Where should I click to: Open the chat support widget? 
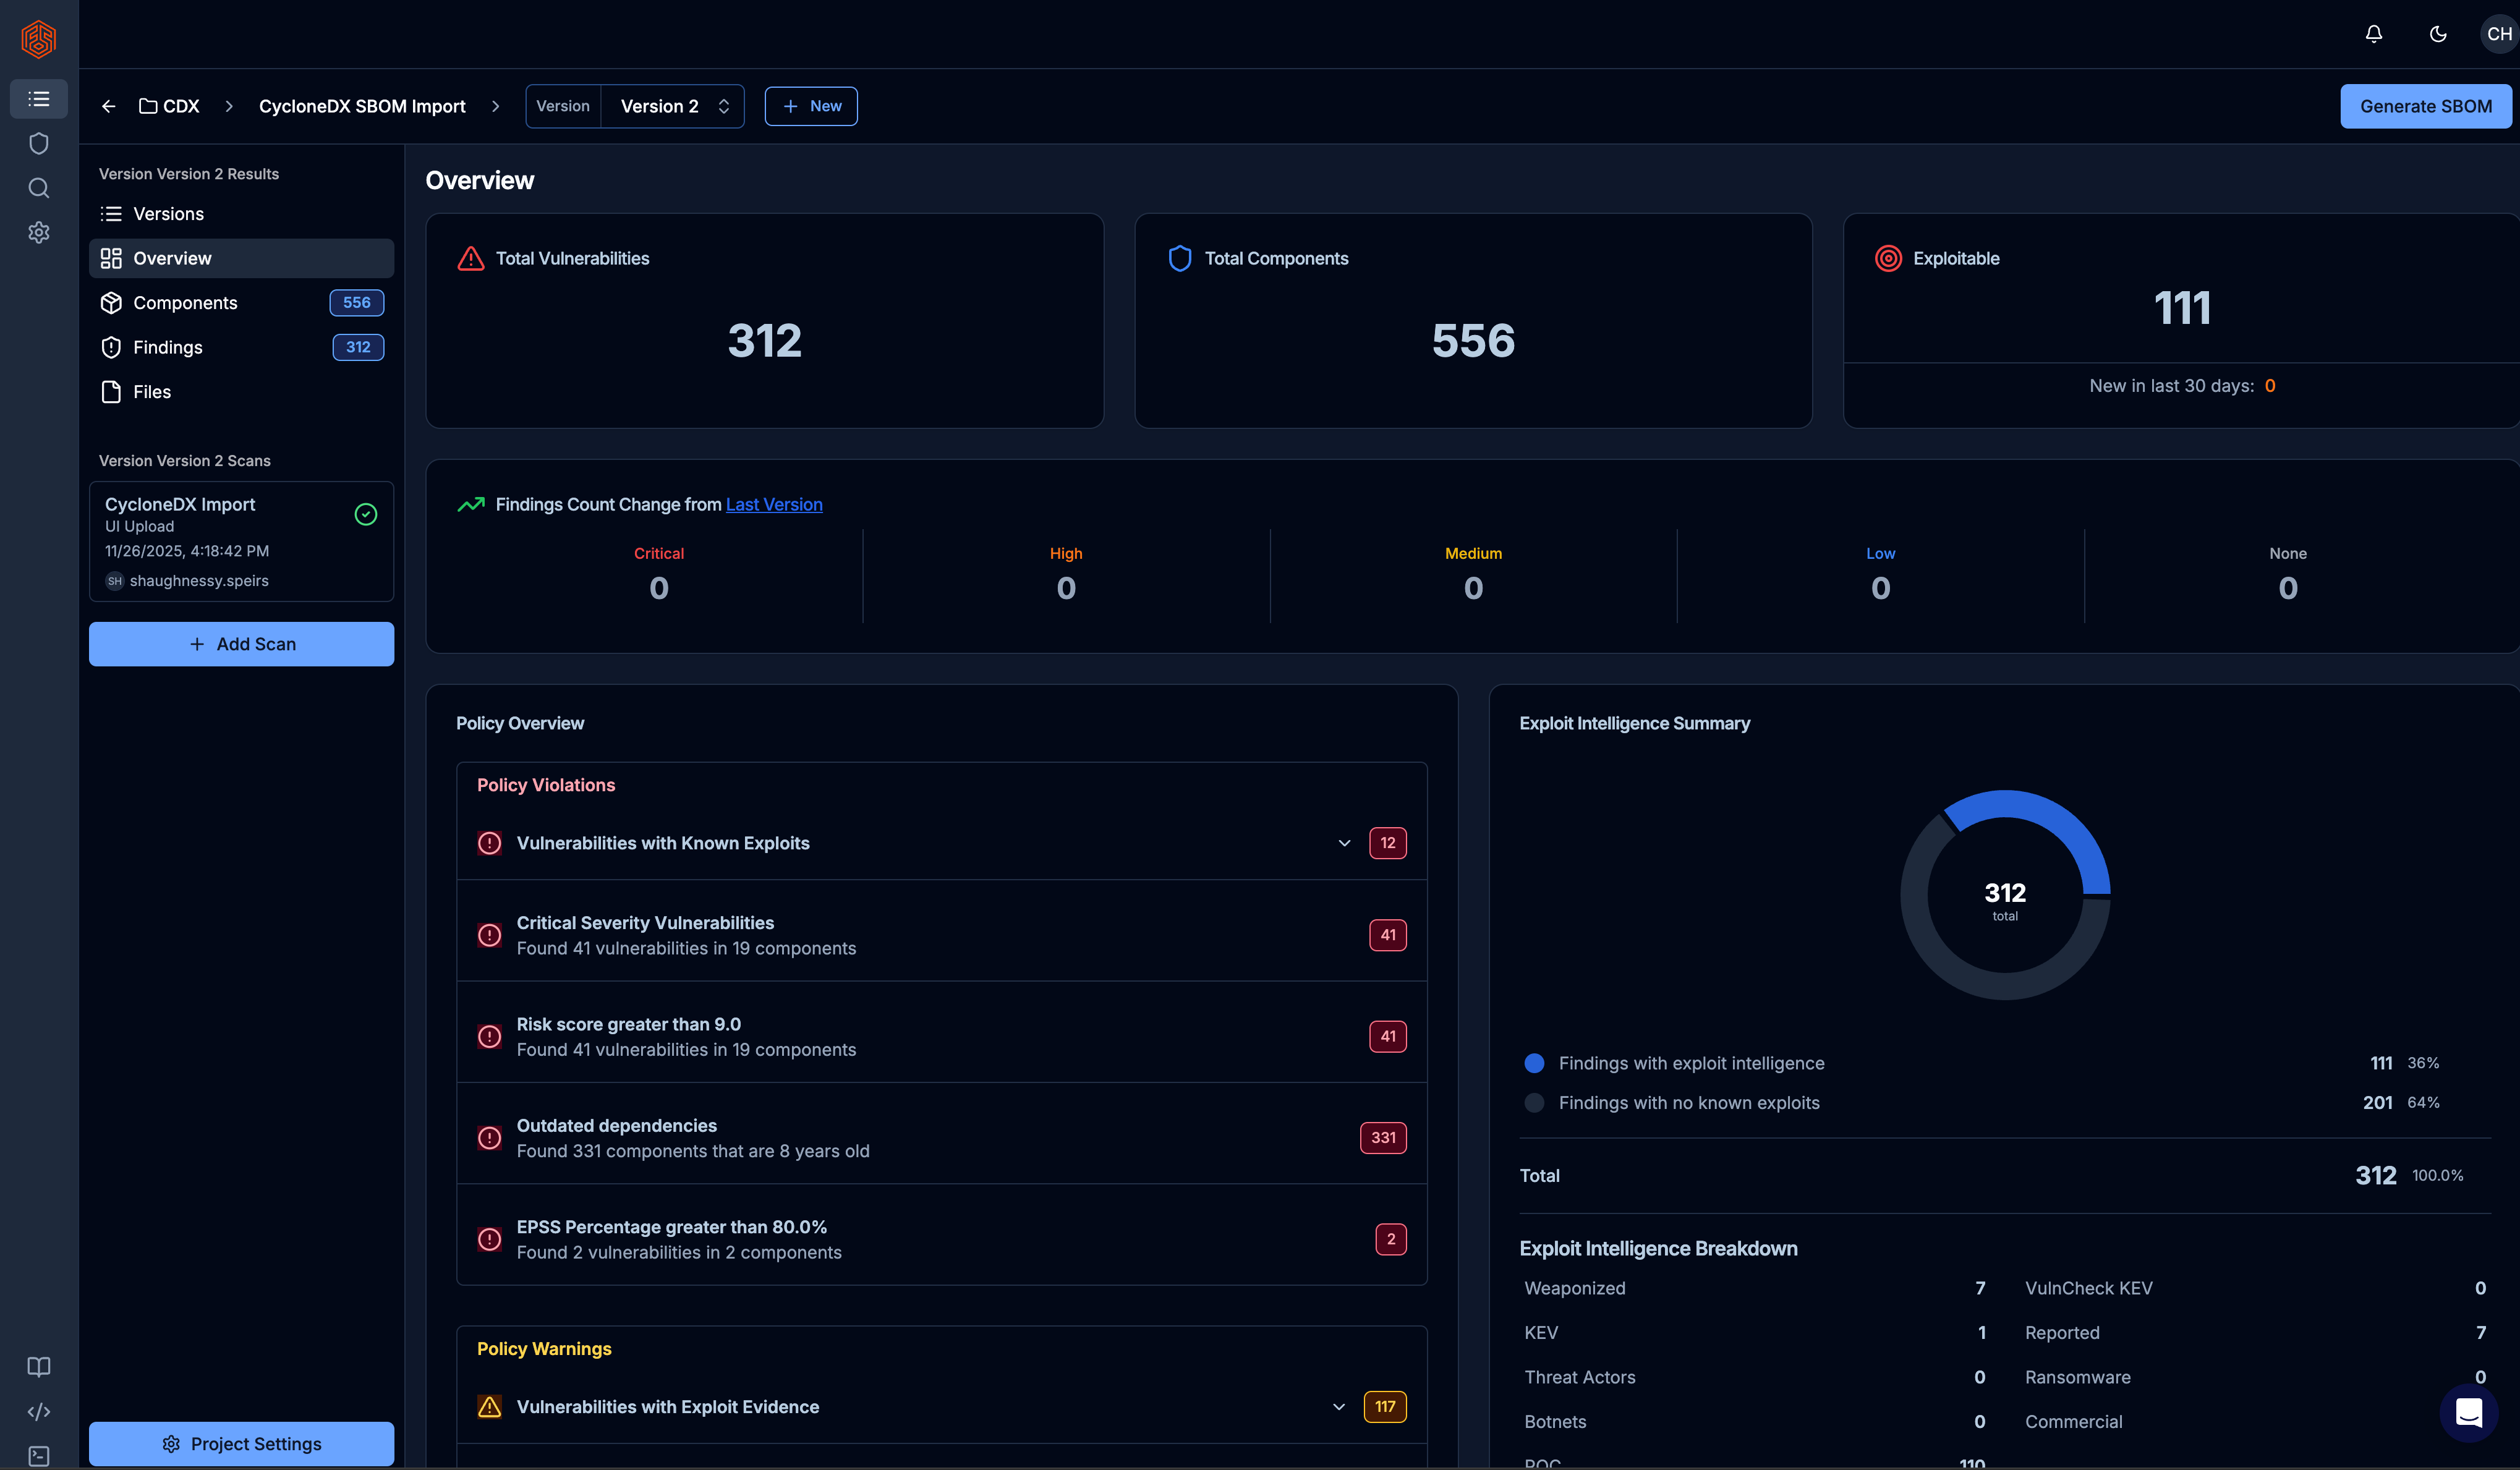(2468, 1412)
